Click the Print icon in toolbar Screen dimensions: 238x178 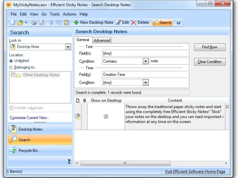click(34, 23)
